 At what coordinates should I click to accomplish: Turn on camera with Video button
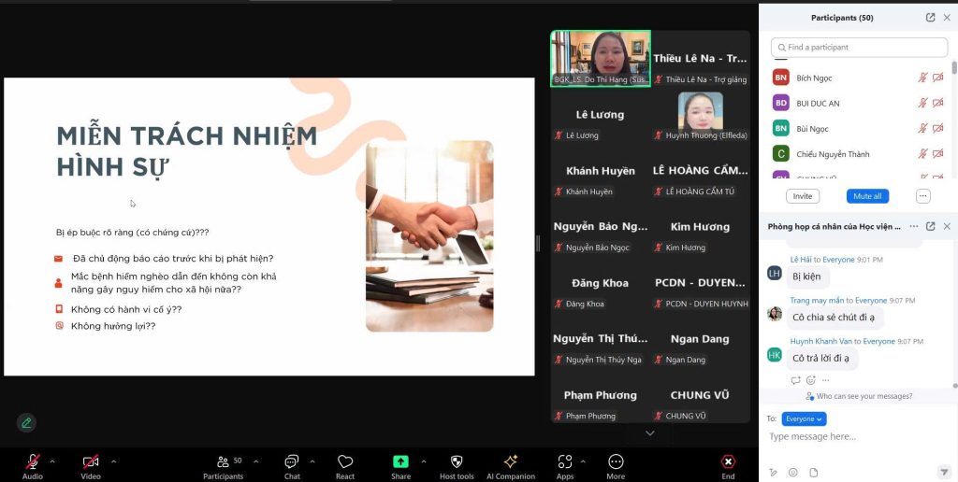91,462
